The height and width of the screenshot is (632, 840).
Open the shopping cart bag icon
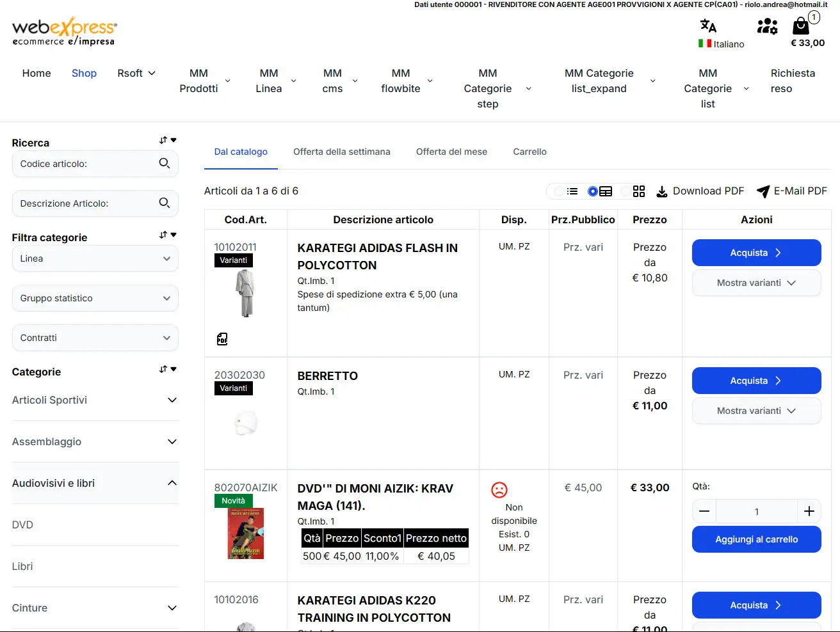pyautogui.click(x=800, y=26)
